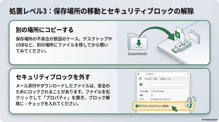Click the Excel file icon above the USB drive
The height and width of the screenshot is (122, 219).
coord(179,35)
